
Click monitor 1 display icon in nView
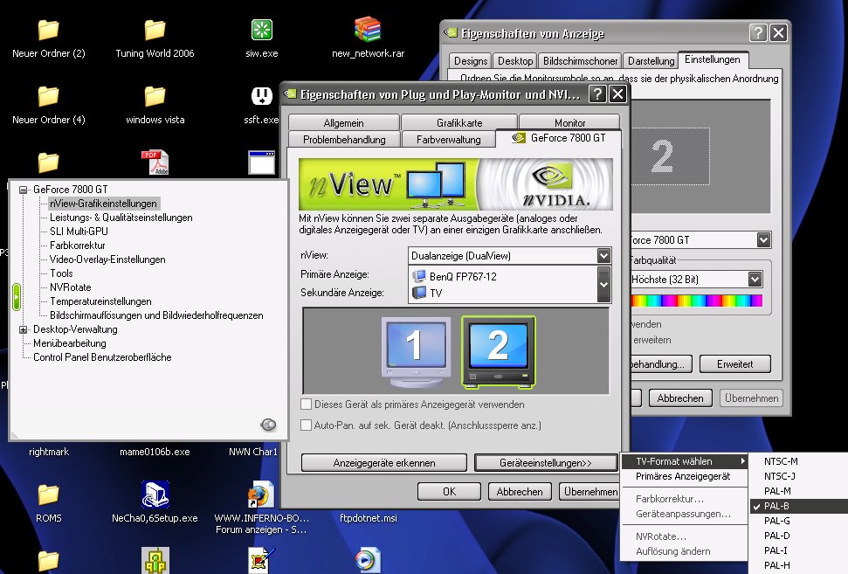pyautogui.click(x=416, y=351)
